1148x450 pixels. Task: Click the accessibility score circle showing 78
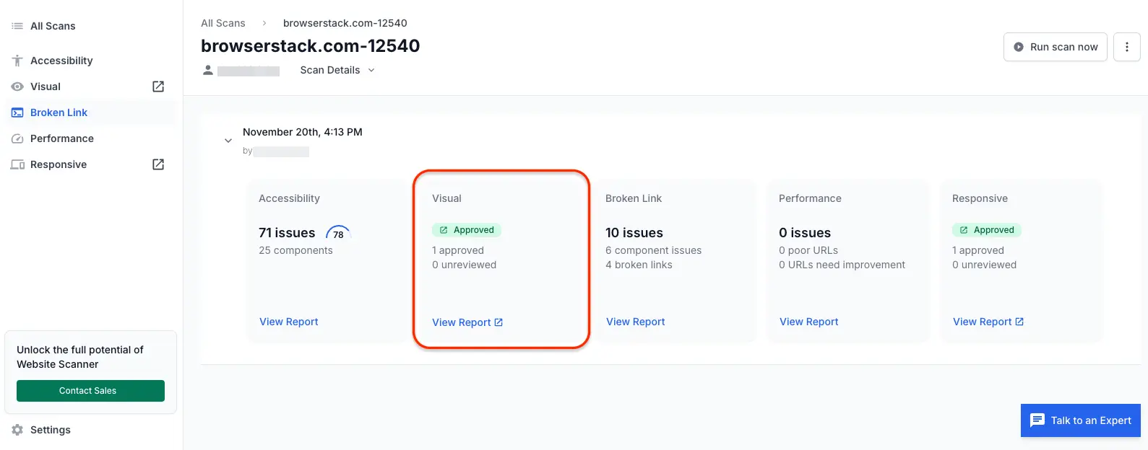click(x=337, y=234)
